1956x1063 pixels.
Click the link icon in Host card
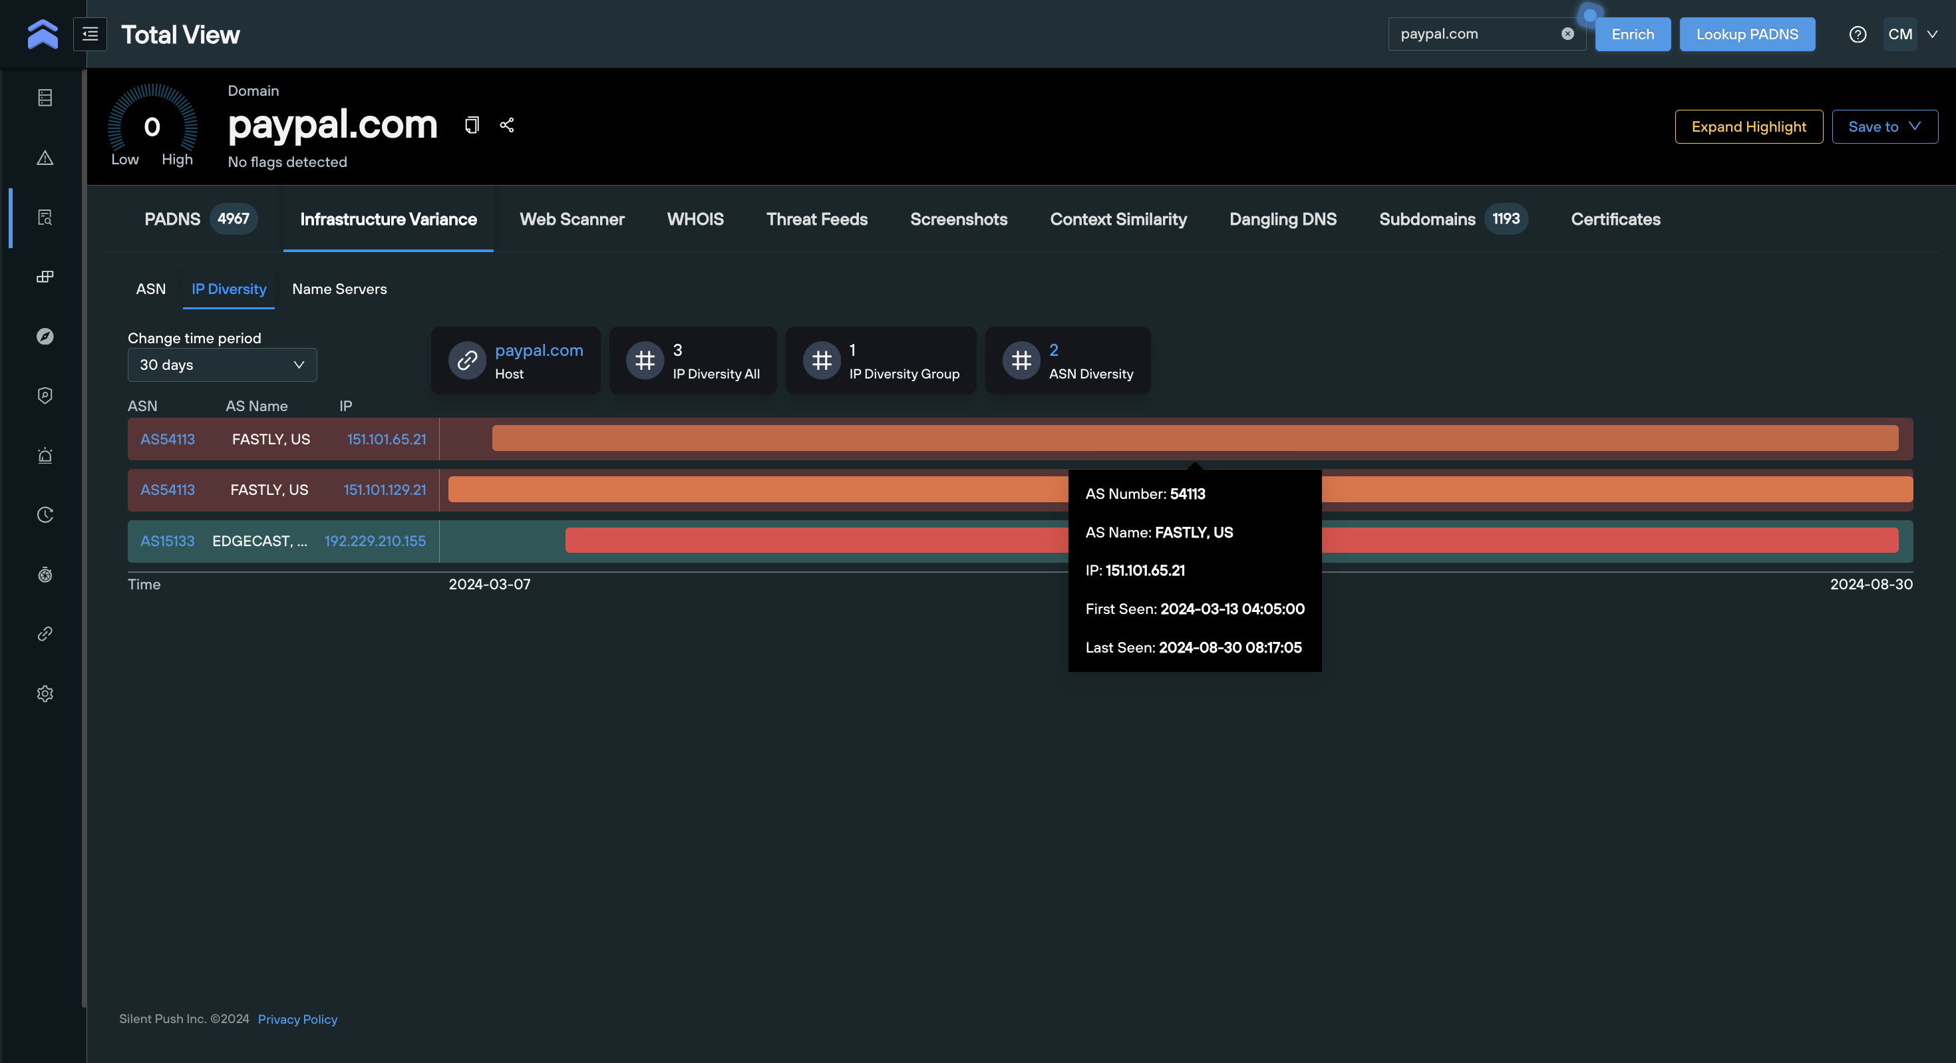pos(467,361)
